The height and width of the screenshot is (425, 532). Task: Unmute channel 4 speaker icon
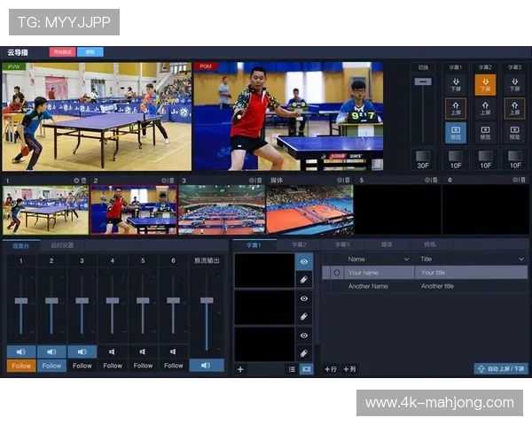(x=113, y=352)
